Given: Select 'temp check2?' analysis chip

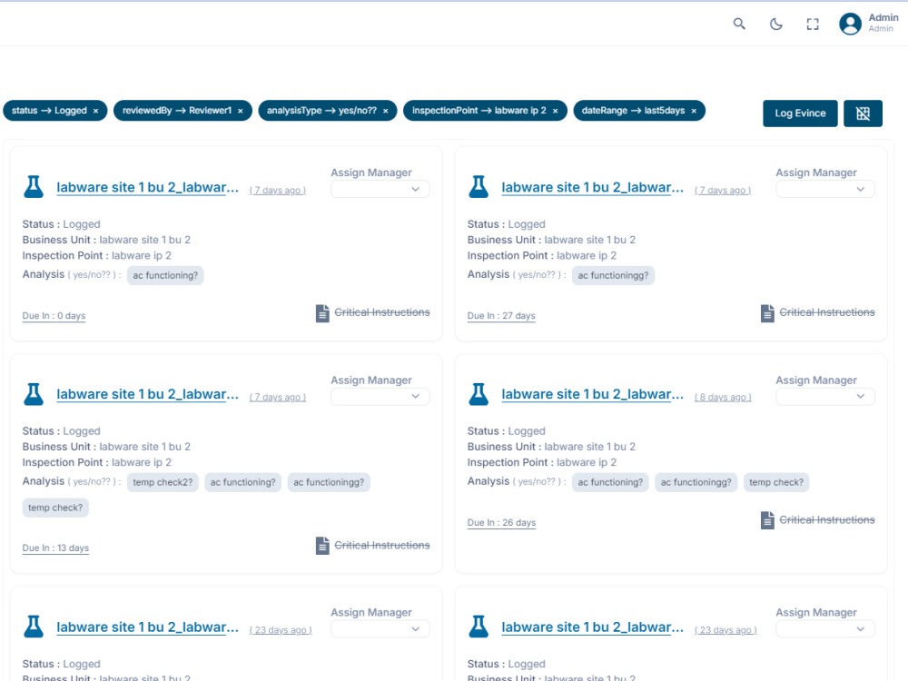Looking at the screenshot, I should [x=163, y=482].
